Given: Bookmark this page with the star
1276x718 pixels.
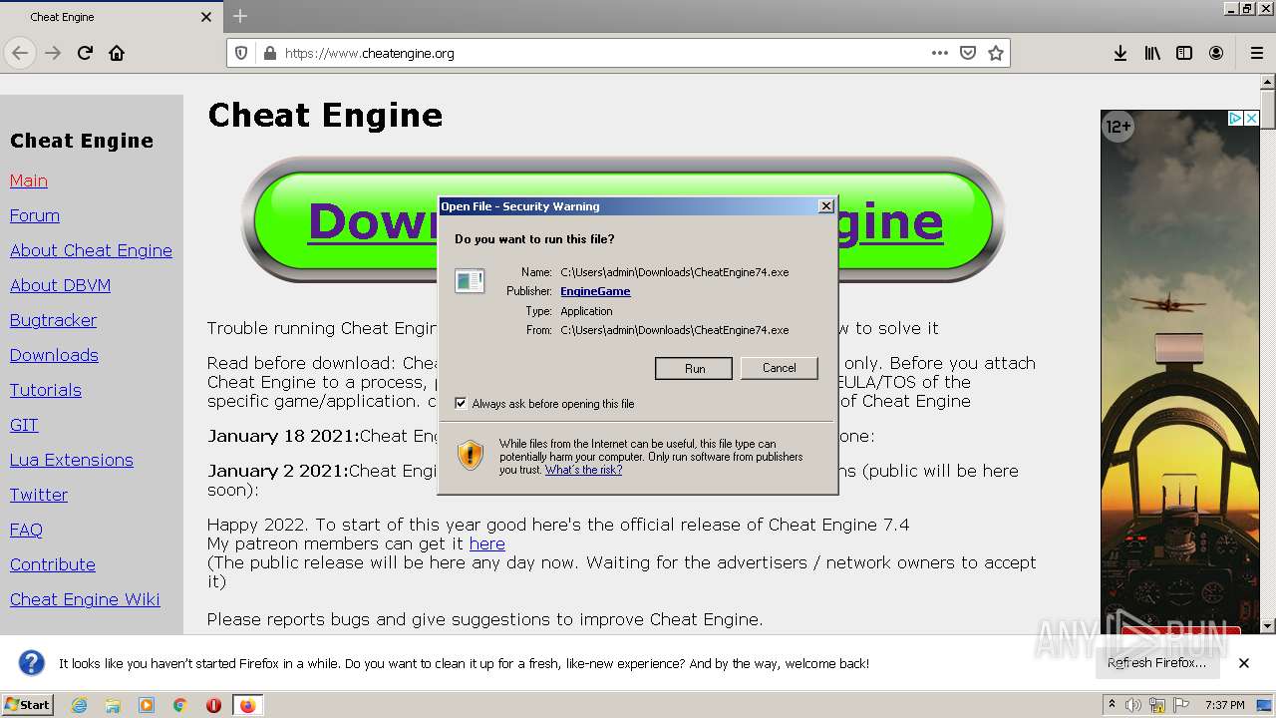Looking at the screenshot, I should pyautogui.click(x=995, y=53).
